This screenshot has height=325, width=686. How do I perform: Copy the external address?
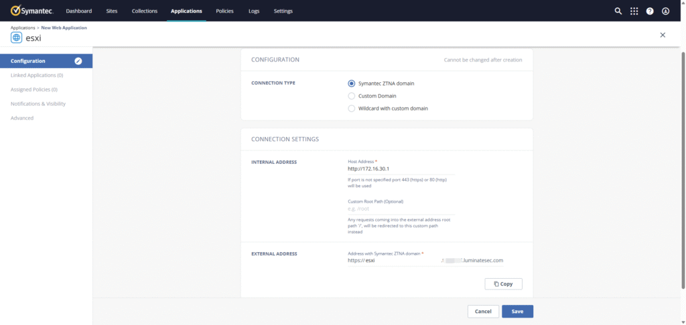[503, 284]
